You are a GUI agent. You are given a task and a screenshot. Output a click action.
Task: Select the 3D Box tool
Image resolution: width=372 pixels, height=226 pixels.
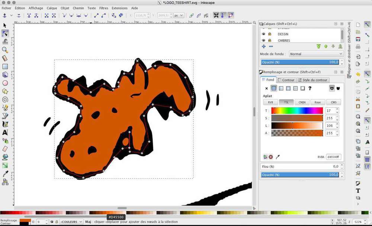(5, 75)
